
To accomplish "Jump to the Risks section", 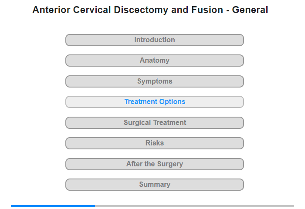I will coord(154,143).
